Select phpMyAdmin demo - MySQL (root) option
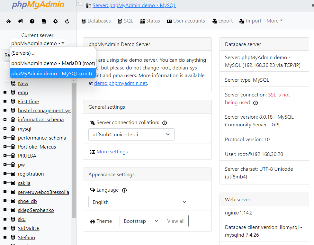 pyautogui.click(x=53, y=74)
